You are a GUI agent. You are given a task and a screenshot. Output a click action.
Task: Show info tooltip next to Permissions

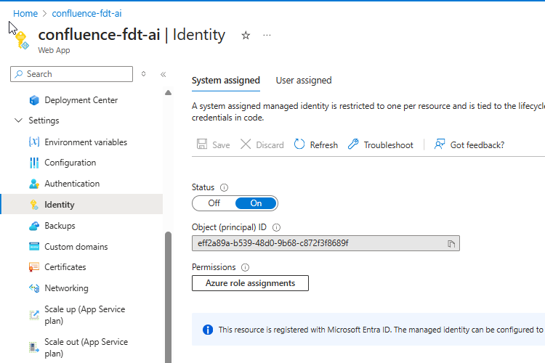point(246,267)
